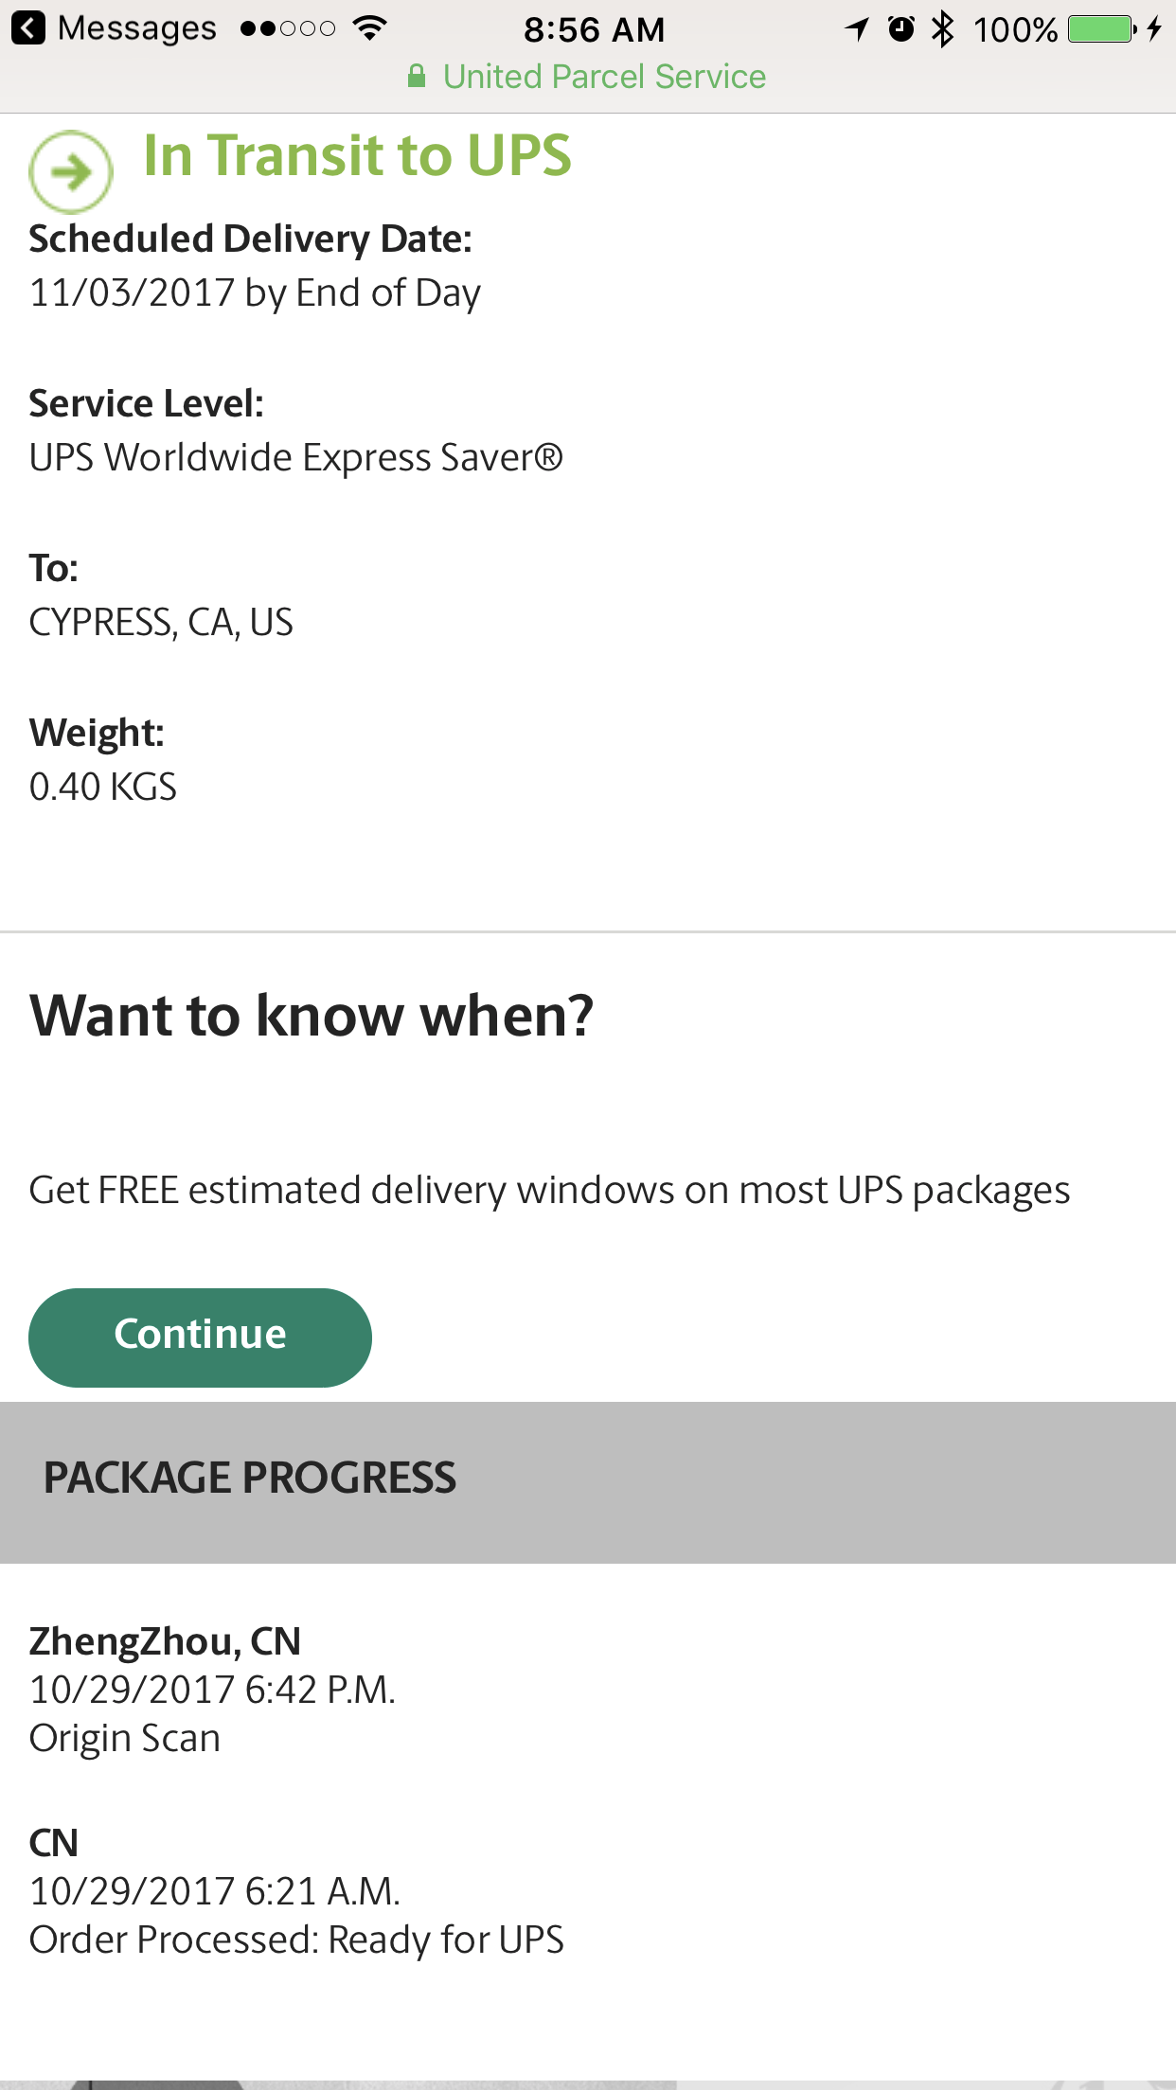Image resolution: width=1176 pixels, height=2090 pixels.
Task: Tap the alarm clock status icon
Action: pyautogui.click(x=901, y=29)
